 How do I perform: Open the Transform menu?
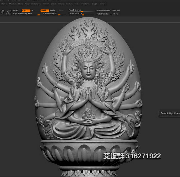[85, 4]
